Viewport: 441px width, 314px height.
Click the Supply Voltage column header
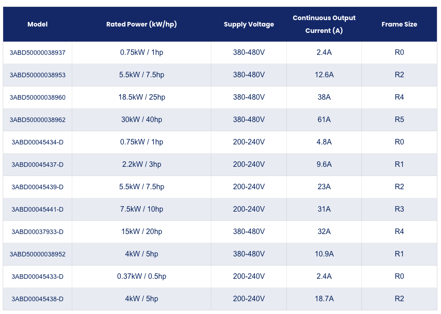(249, 24)
